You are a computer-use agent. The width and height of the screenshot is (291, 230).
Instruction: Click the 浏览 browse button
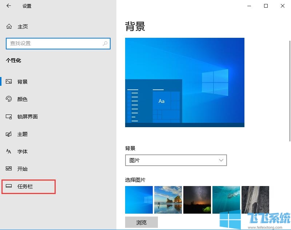(141, 222)
